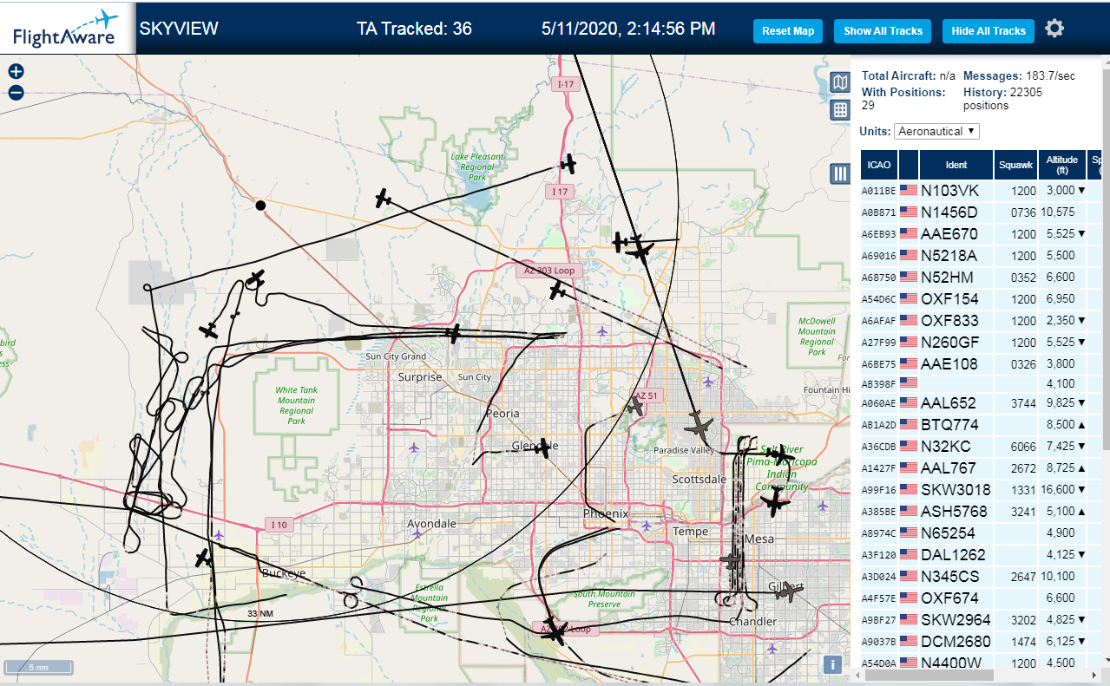Select the N4400W aircraft row
The height and width of the screenshot is (686, 1110).
coord(981,663)
